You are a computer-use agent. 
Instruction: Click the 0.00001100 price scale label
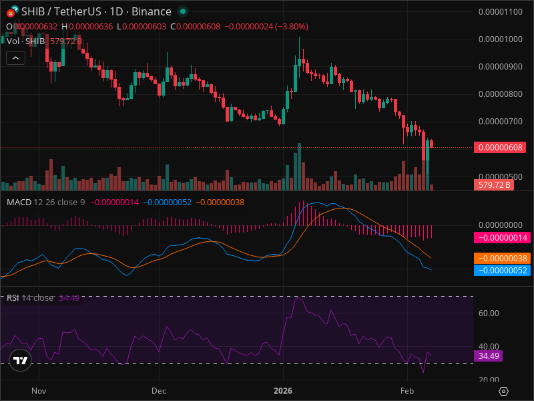500,12
